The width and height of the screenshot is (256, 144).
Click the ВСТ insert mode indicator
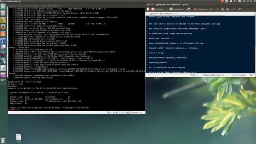252,75
